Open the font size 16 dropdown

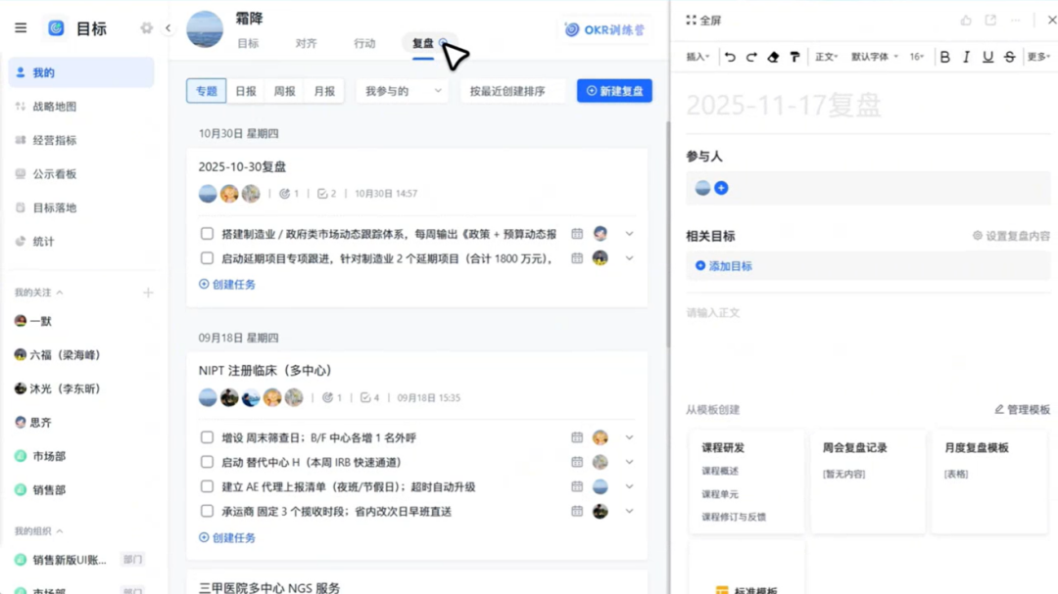pos(916,58)
